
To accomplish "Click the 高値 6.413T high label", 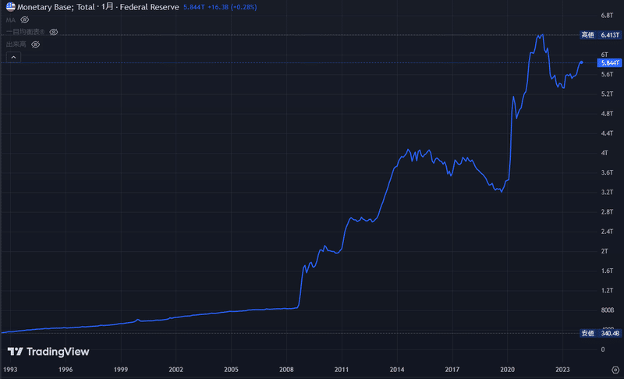I will [x=601, y=35].
